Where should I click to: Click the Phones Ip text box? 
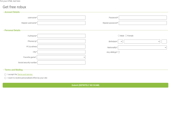61,41
